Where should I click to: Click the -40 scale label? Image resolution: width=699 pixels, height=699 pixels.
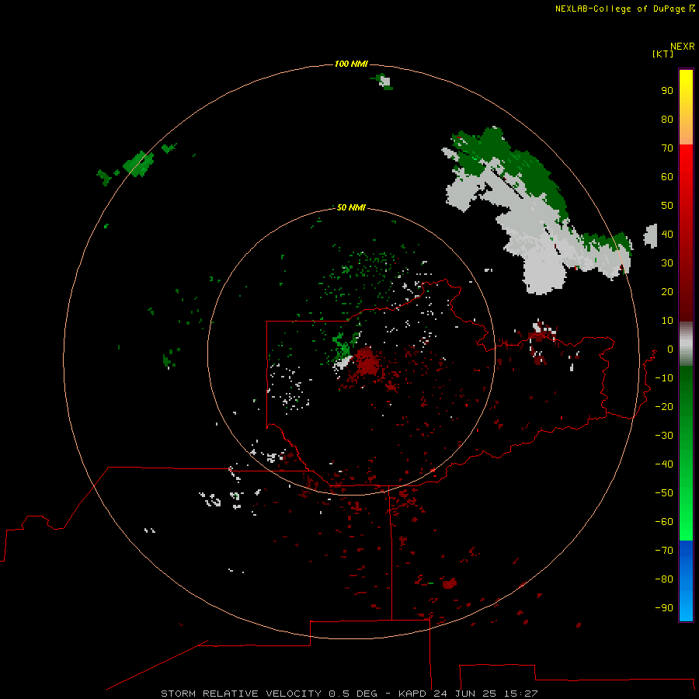(664, 464)
